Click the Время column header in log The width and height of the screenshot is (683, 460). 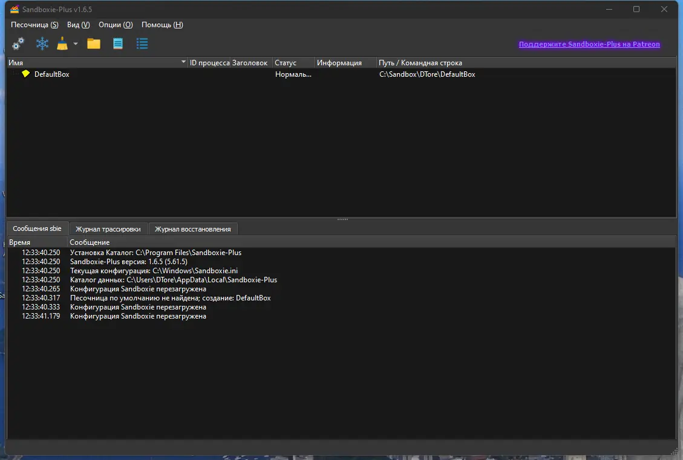click(x=38, y=242)
